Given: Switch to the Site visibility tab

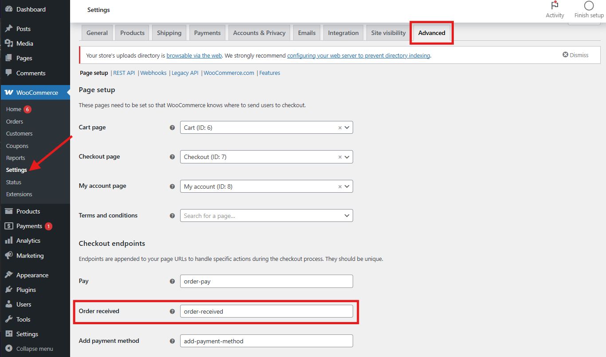Looking at the screenshot, I should 388,33.
